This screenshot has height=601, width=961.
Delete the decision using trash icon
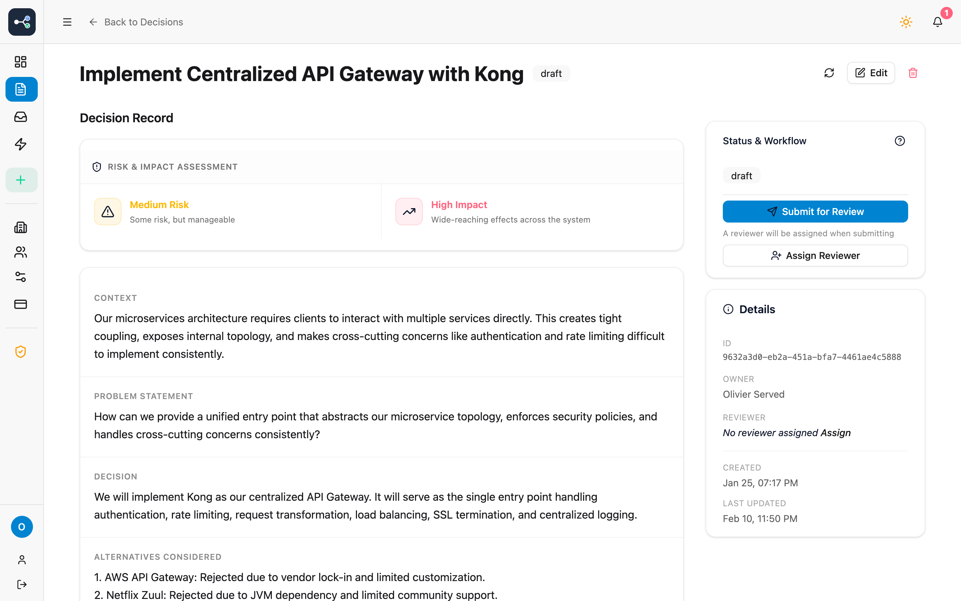click(x=913, y=73)
